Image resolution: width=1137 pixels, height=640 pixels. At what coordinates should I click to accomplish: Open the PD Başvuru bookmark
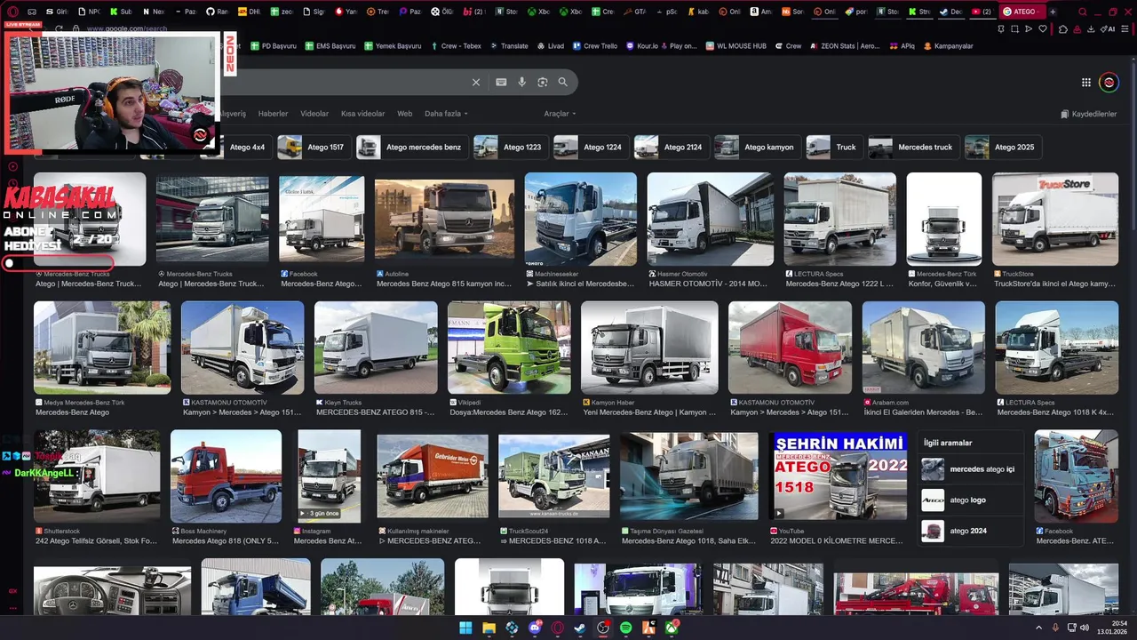coord(274,46)
